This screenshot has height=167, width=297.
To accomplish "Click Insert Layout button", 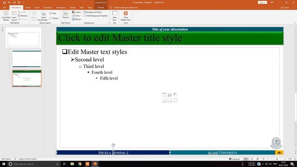I will tap(14, 16).
